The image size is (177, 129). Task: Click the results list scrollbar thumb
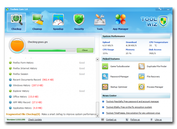pyautogui.click(x=97, y=108)
